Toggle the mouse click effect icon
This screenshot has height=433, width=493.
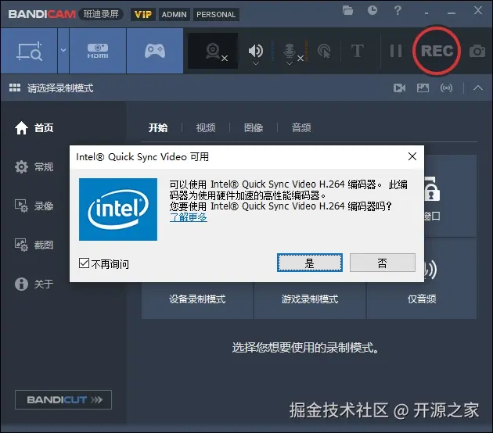(x=324, y=51)
